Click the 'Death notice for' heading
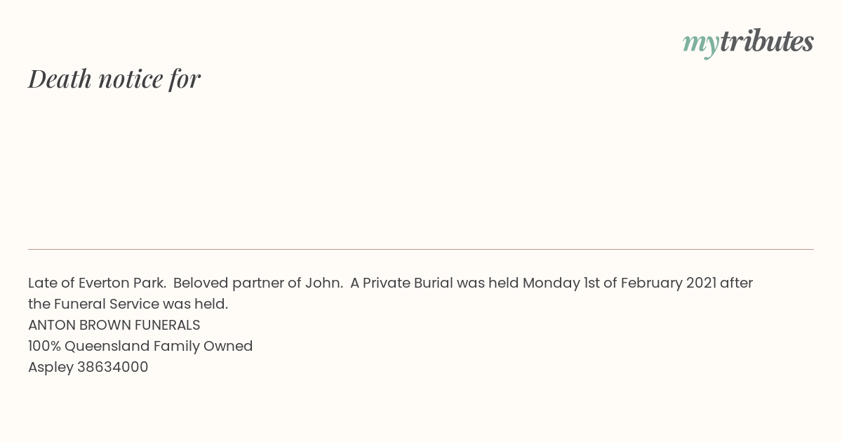Viewport: 842px width, 442px height. (114, 79)
